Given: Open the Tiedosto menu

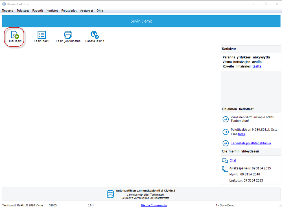Looking at the screenshot, I should [x=7, y=11].
